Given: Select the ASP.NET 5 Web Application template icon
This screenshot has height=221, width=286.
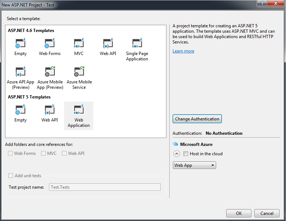Looking at the screenshot, I should pyautogui.click(x=79, y=110).
